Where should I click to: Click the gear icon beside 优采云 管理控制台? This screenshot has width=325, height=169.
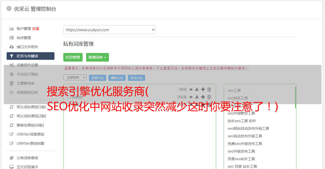pyautogui.click(x=9, y=9)
